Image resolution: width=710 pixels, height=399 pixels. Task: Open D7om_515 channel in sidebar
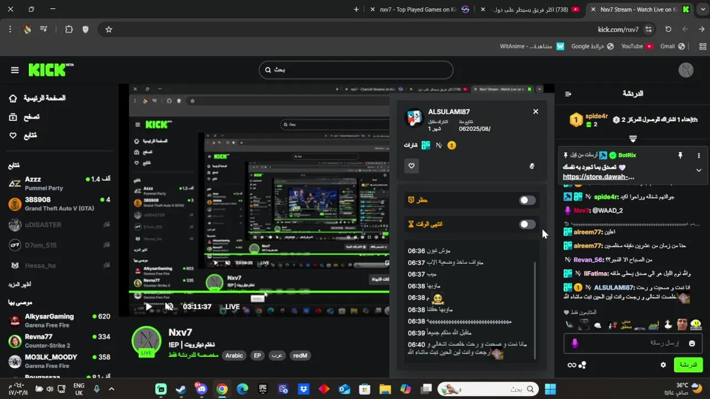point(59,245)
